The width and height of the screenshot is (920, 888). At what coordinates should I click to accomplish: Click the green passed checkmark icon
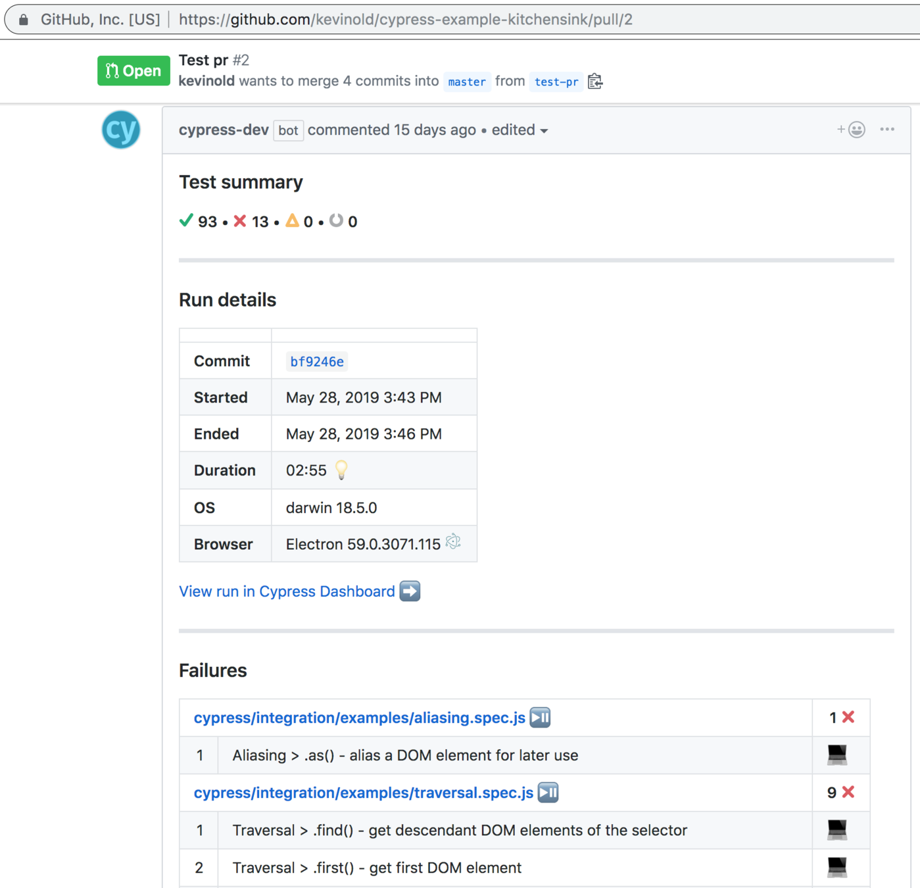coord(186,220)
